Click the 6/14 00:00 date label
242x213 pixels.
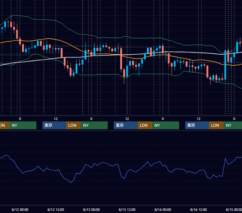163,209
